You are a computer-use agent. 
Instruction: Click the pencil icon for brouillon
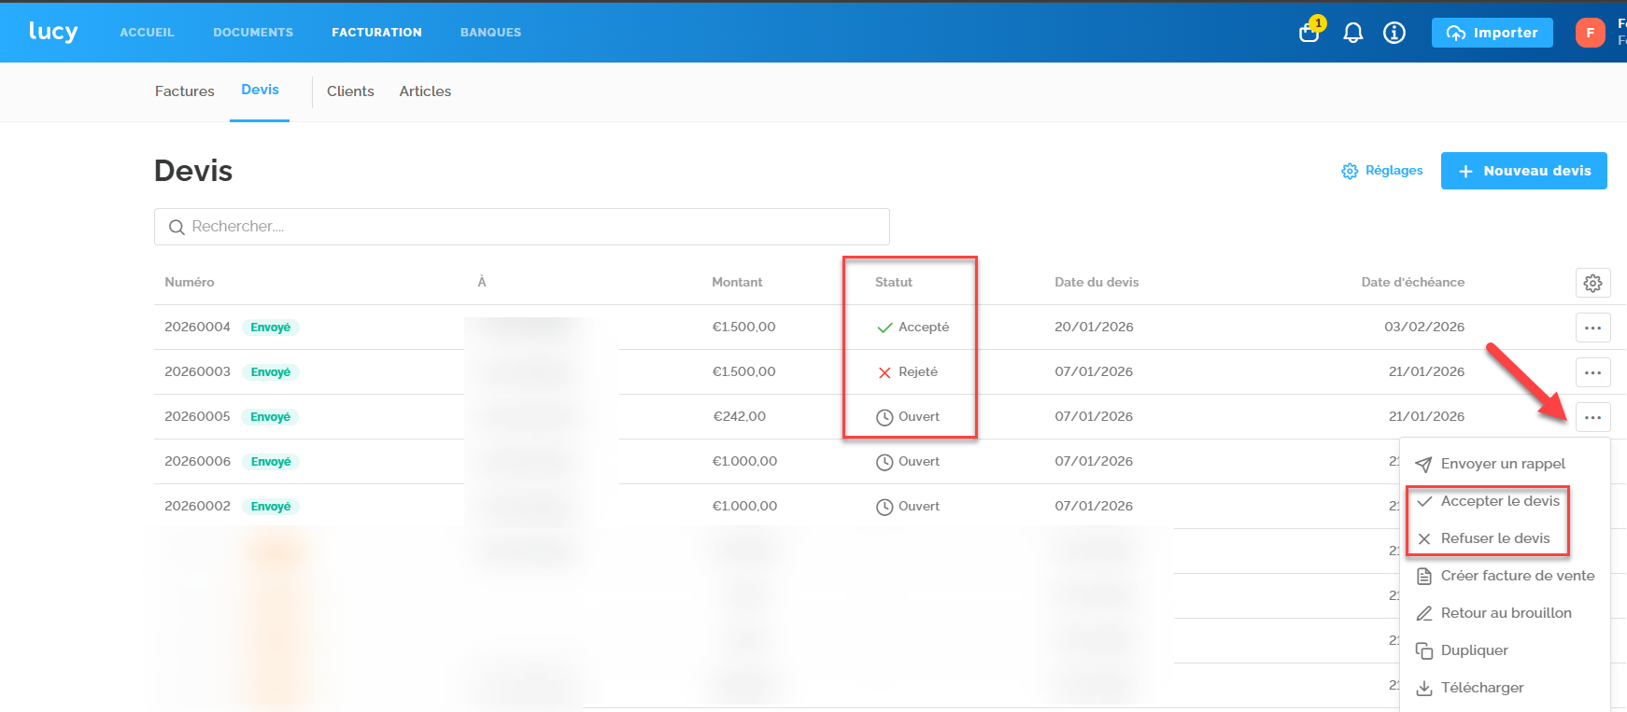click(1424, 614)
